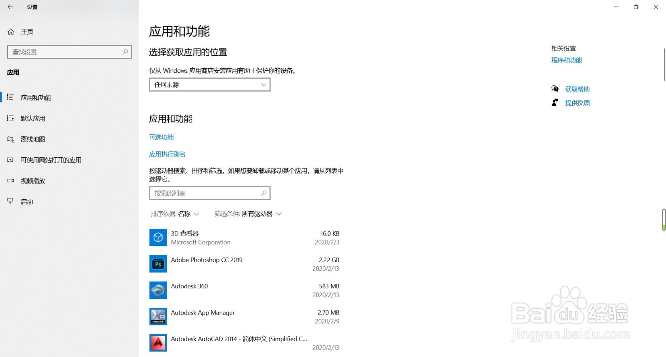Click the 2.22 GB size value

329,260
